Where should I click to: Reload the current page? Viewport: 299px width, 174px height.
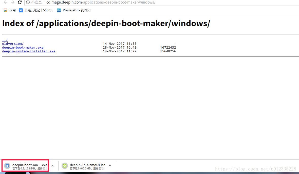click(x=20, y=2)
